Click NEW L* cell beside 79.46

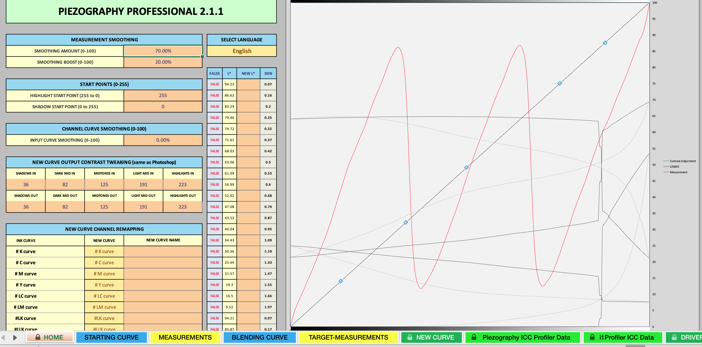[248, 118]
